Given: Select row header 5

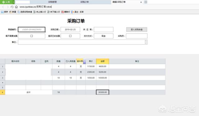Looking at the screenshot, I should coord(2,87).
